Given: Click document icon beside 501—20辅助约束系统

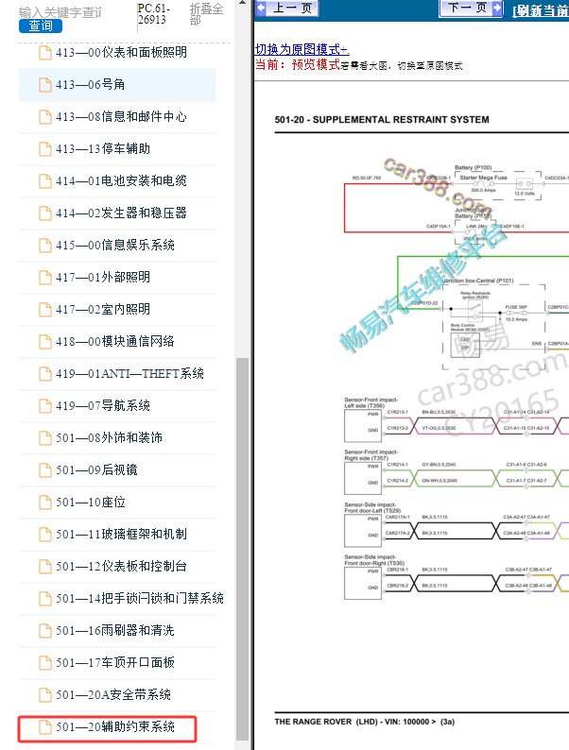Looking at the screenshot, I should coord(45,727).
